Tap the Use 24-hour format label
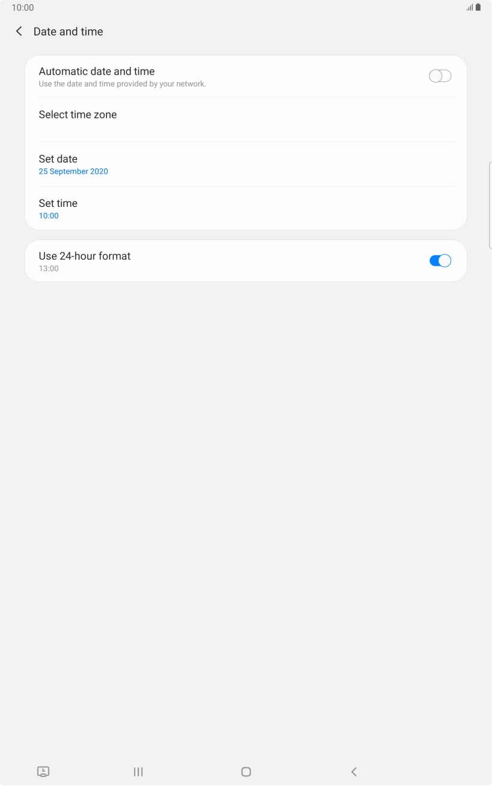The image size is (492, 786). [85, 256]
